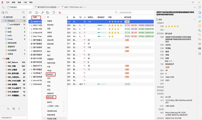
Task: Collapse the 我的文库 library tree
Action: [2, 17]
